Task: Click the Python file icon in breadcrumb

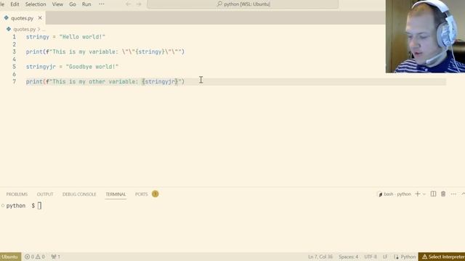Action: coord(9,29)
